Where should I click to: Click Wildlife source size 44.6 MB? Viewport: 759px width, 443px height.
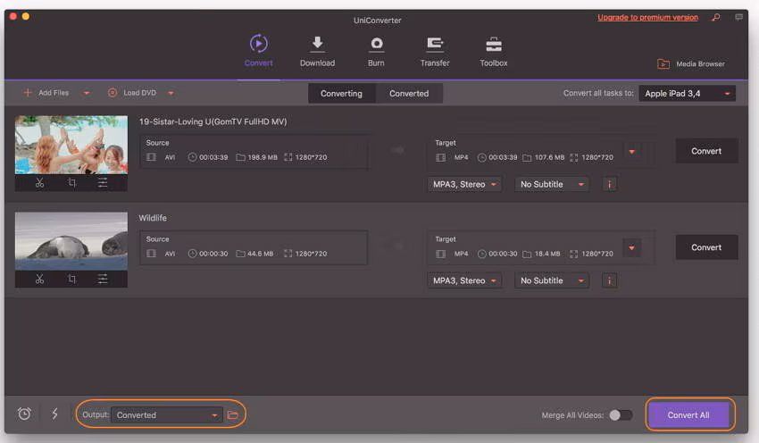point(261,254)
